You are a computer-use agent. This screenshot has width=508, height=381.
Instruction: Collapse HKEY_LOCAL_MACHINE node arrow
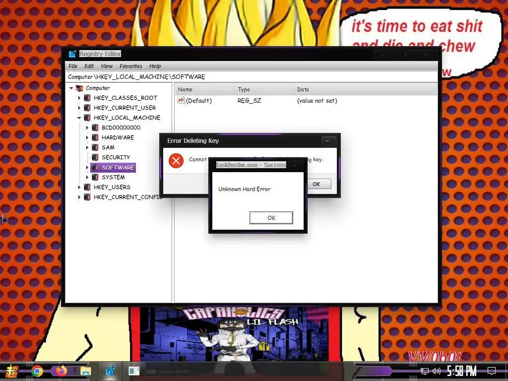(79, 118)
